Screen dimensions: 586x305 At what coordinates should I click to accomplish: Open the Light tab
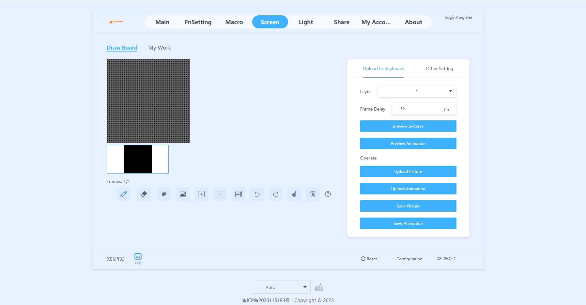tap(306, 22)
